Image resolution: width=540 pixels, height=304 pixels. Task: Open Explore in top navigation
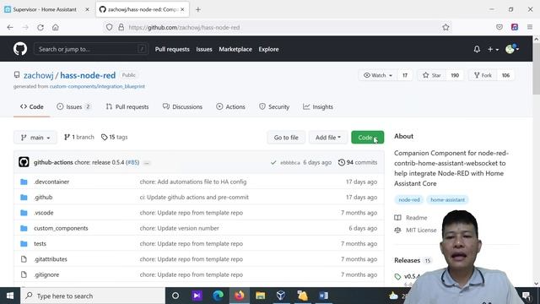[x=268, y=49]
